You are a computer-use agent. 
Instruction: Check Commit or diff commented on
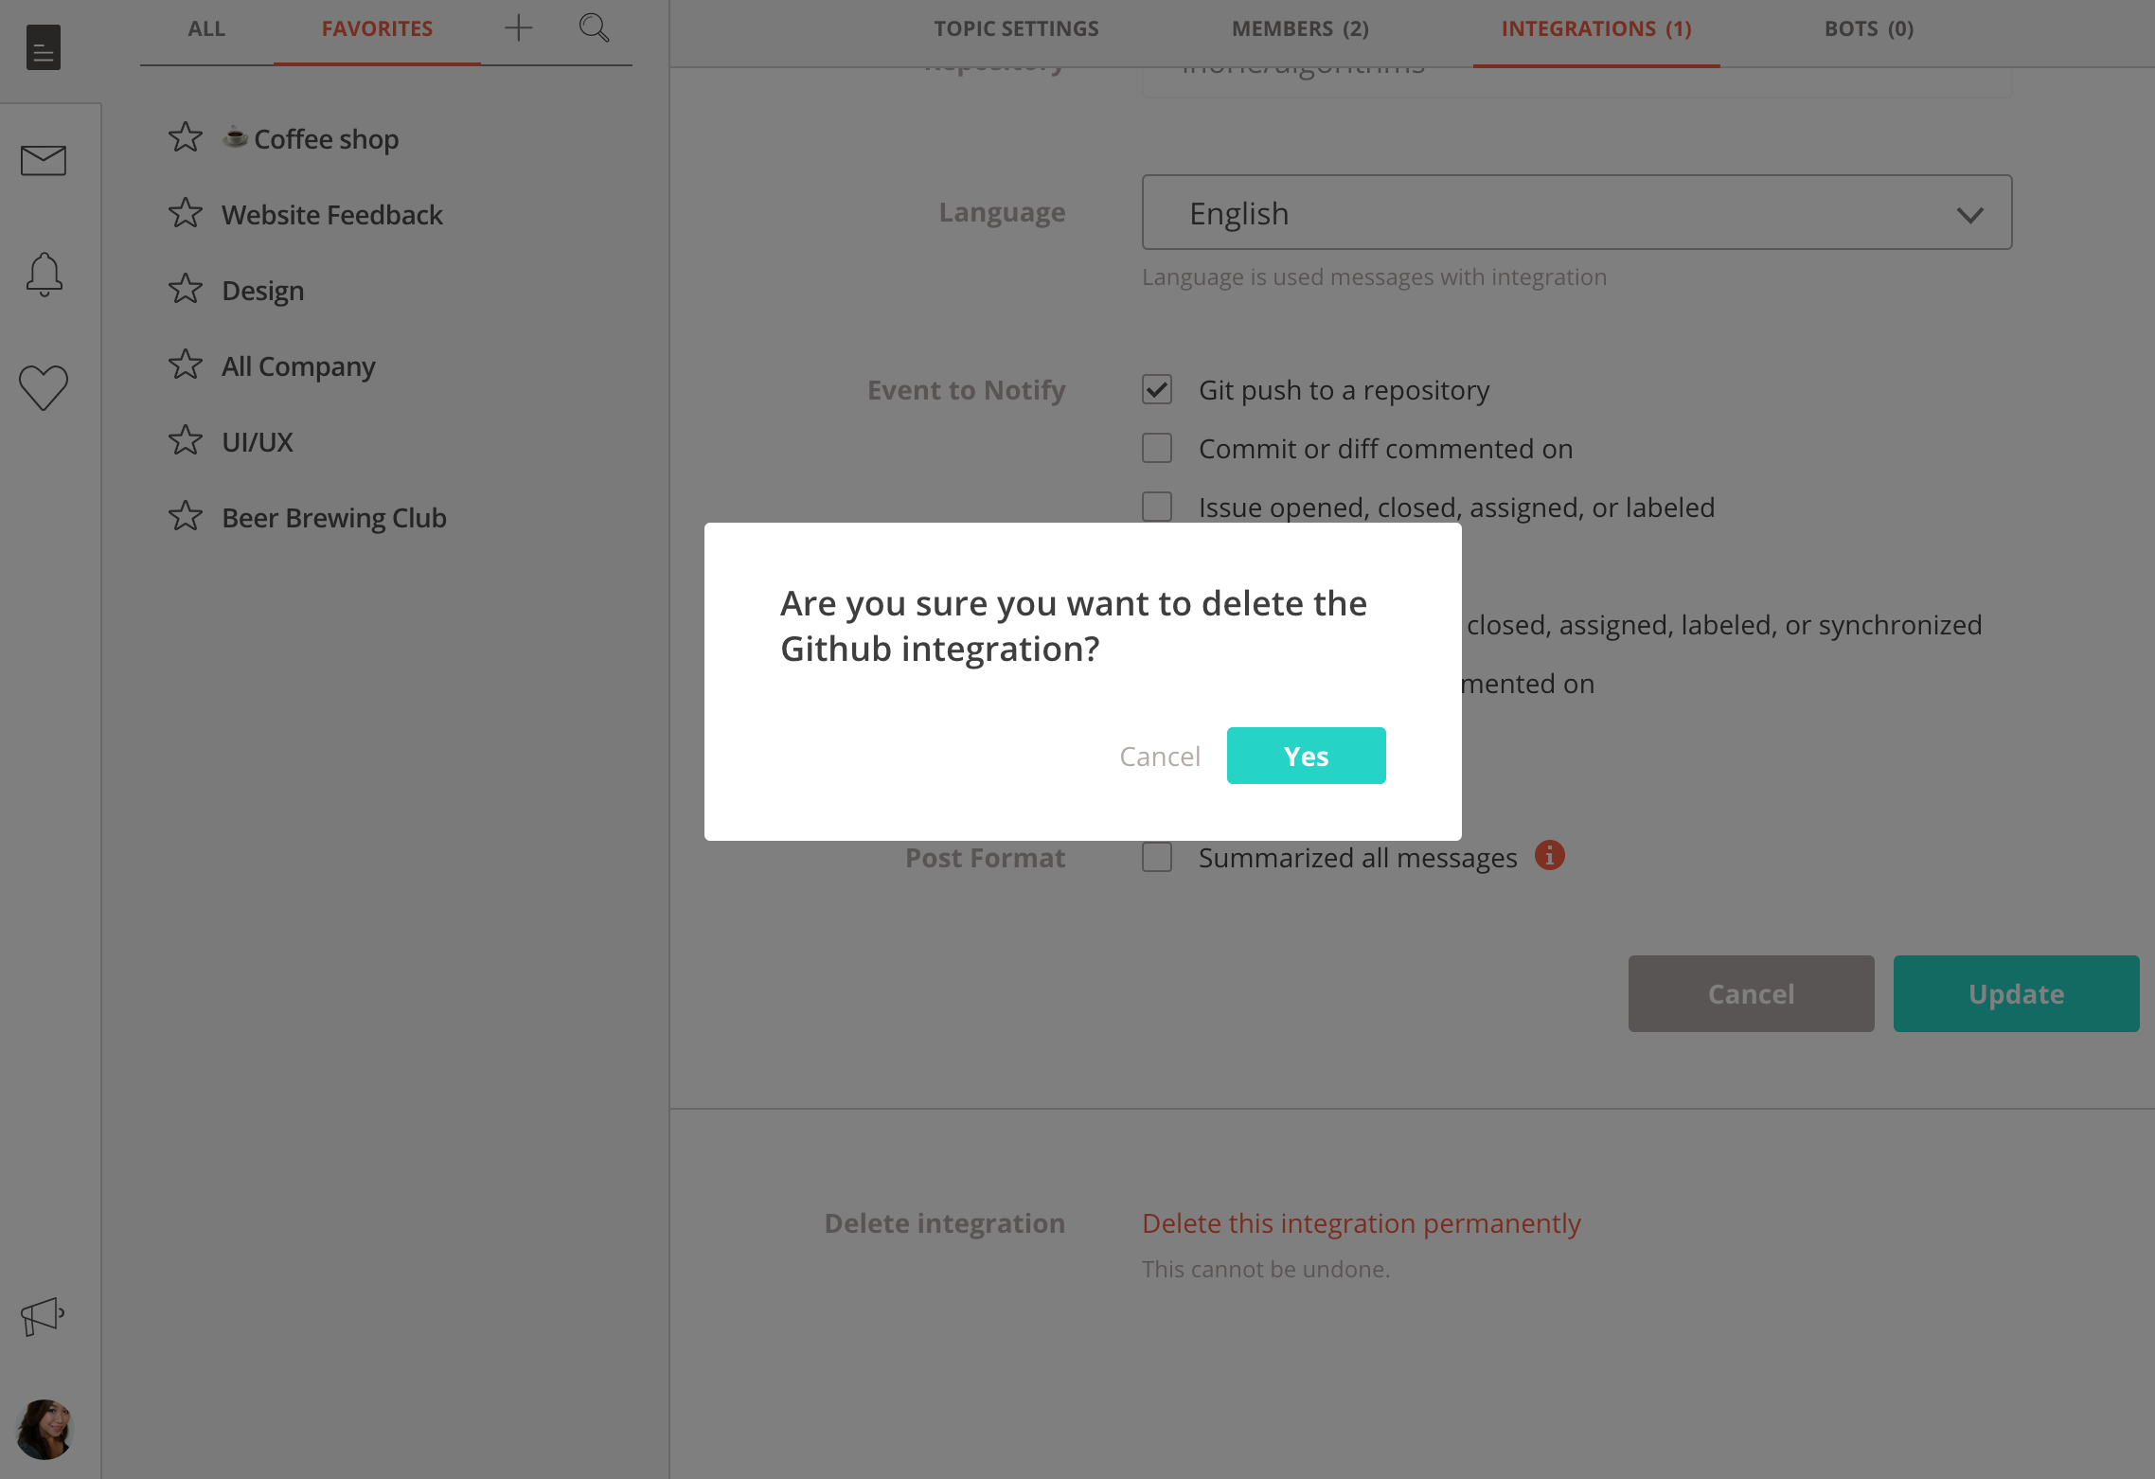[x=1157, y=448]
